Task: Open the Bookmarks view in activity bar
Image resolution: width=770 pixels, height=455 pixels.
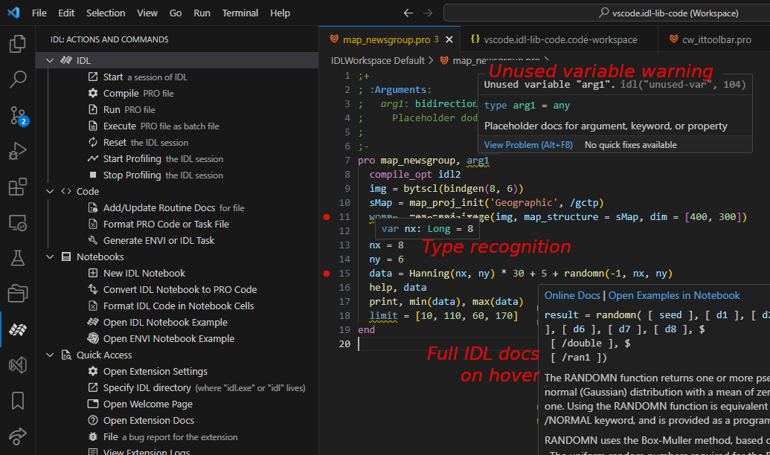Action: pos(18,401)
